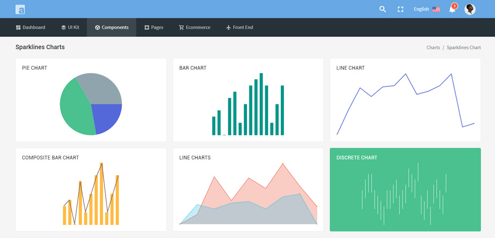Expand the Pages menu

pos(154,27)
